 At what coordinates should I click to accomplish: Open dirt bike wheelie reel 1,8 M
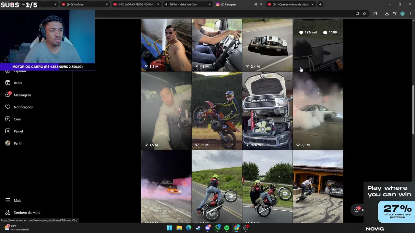click(217, 111)
